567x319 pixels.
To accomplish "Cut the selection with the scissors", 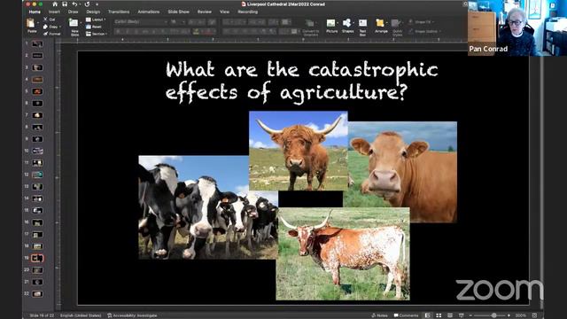I will coord(45,19).
